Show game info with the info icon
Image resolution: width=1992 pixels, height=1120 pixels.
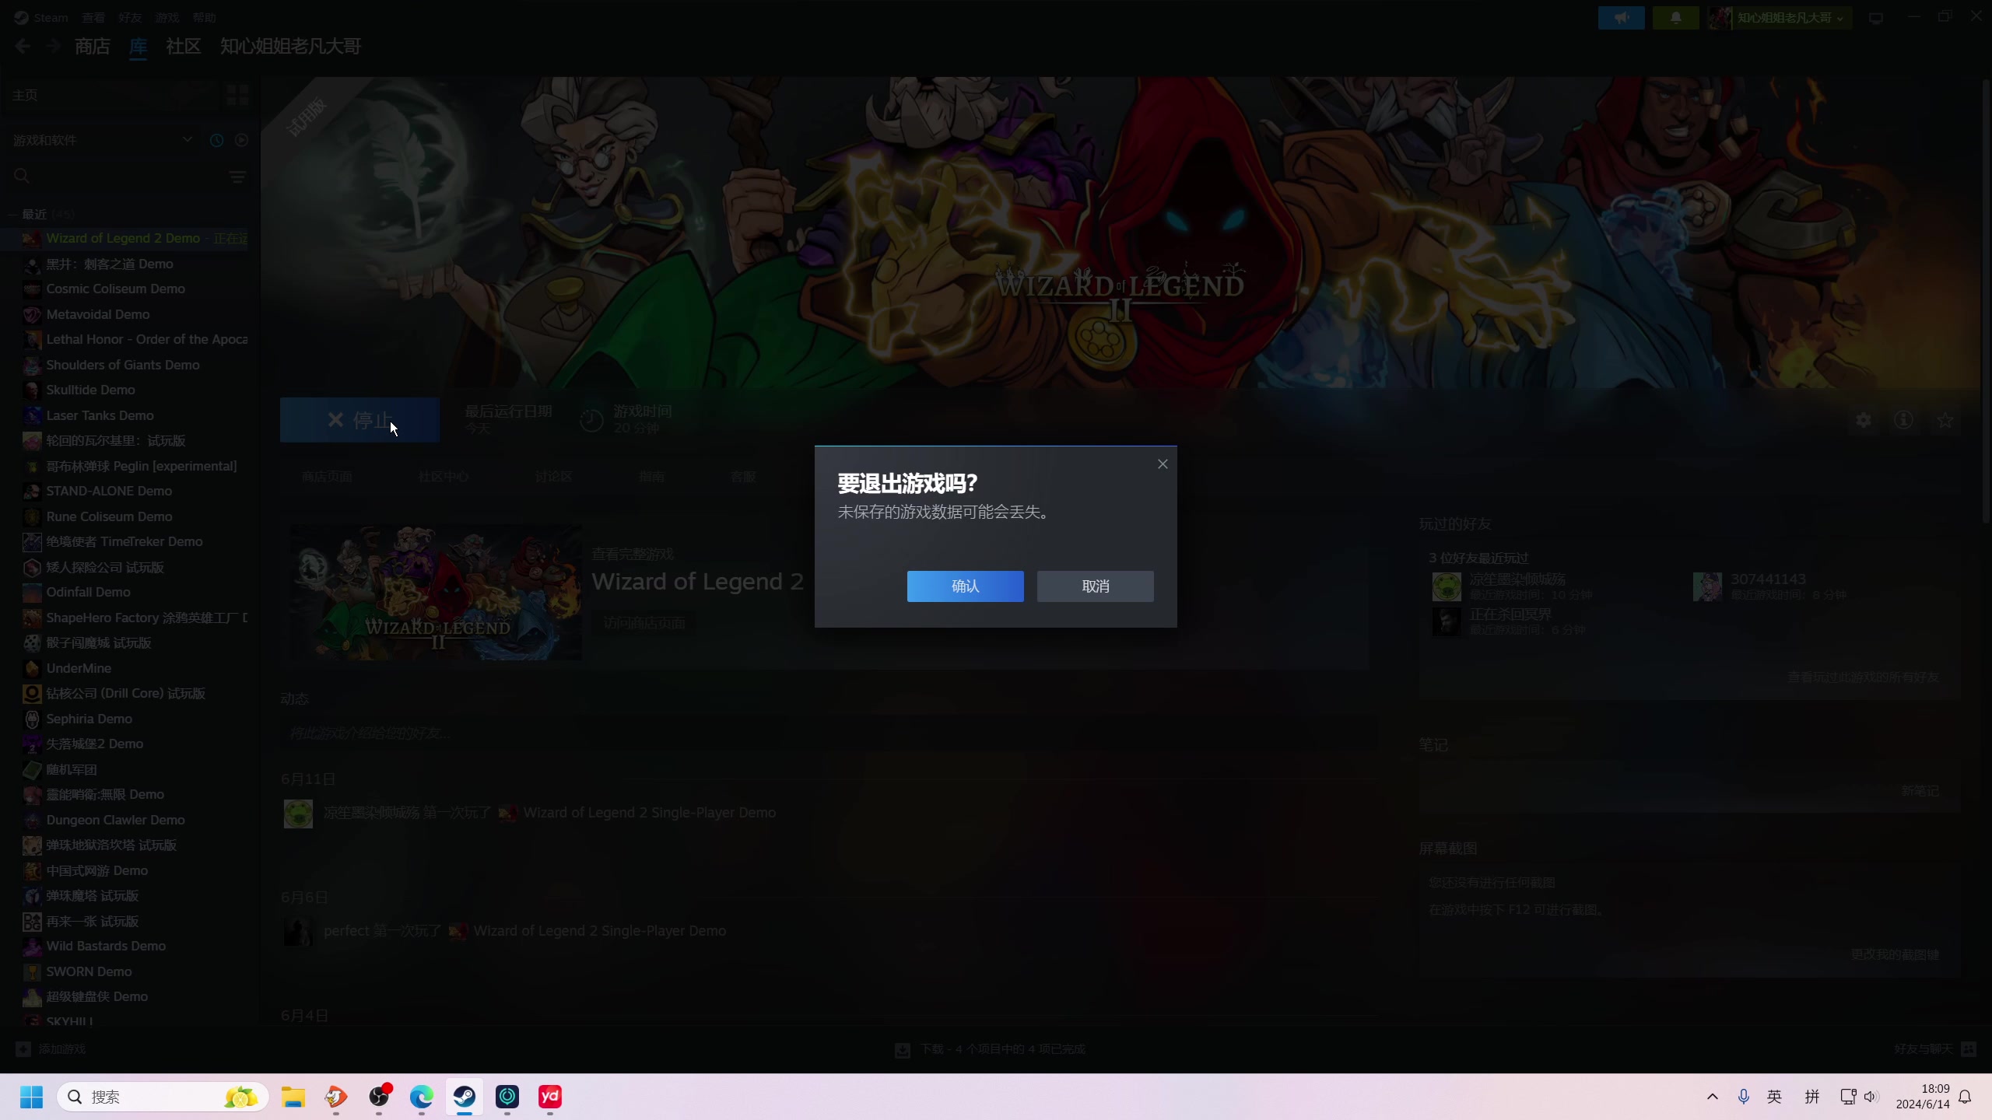1903,420
